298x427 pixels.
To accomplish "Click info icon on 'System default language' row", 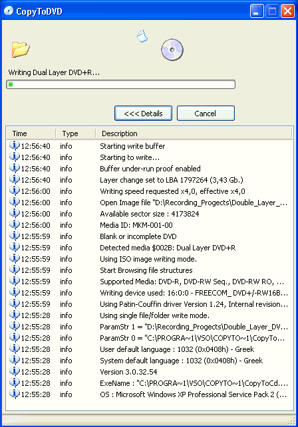I will pyautogui.click(x=15, y=361).
